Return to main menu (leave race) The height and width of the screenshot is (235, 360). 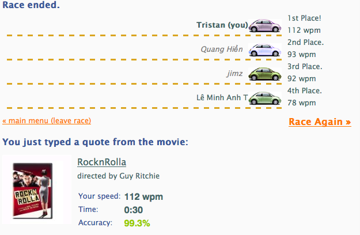coord(47,120)
